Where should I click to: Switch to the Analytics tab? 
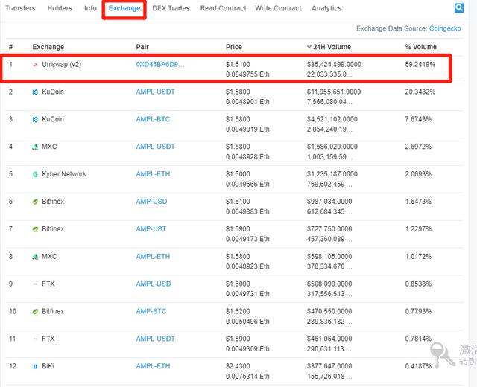[x=326, y=8]
